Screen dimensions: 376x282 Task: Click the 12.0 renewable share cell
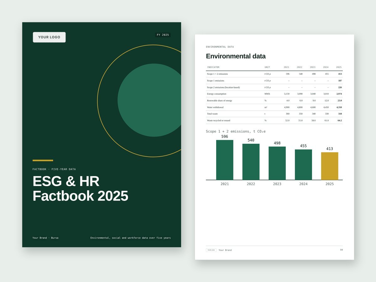pos(326,101)
